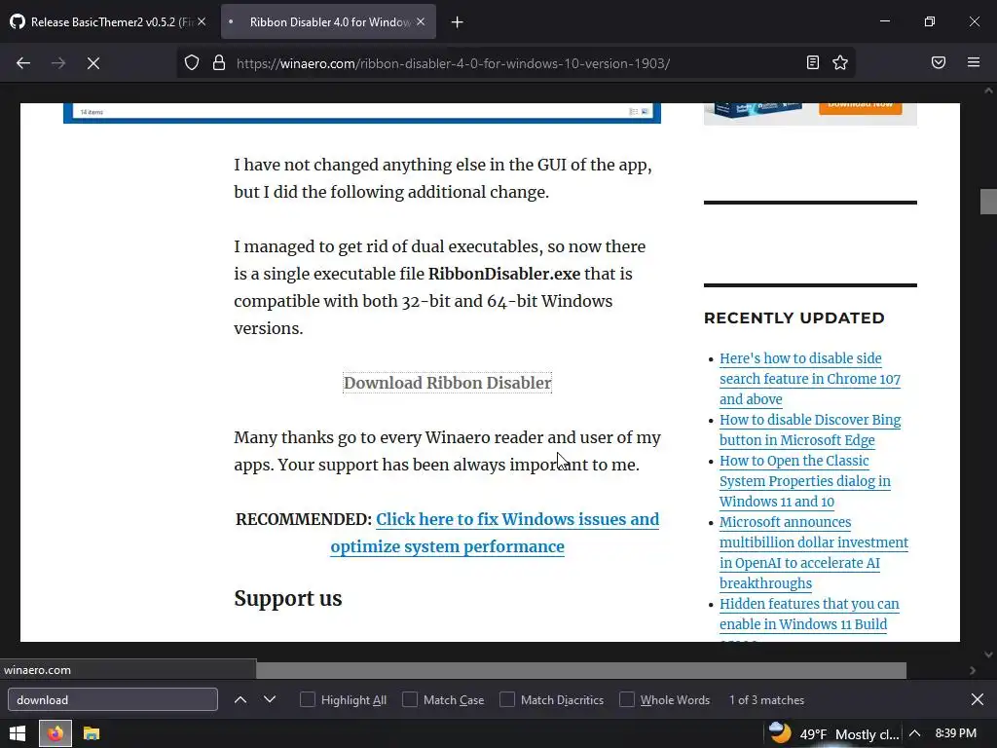Go back to the previous page
The height and width of the screenshot is (748, 997).
23,63
